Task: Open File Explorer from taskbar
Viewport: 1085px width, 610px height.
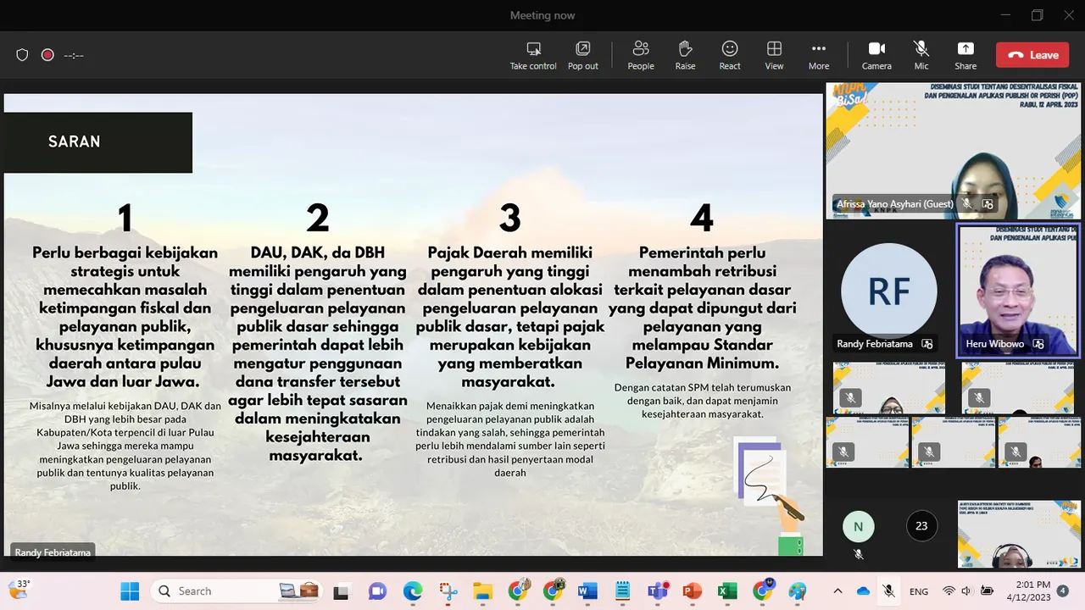Action: coord(482,591)
